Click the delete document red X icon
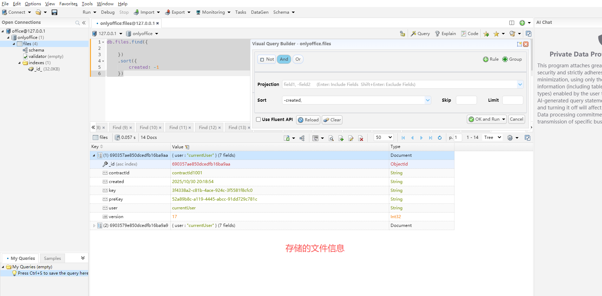602x296 pixels. [x=361, y=138]
